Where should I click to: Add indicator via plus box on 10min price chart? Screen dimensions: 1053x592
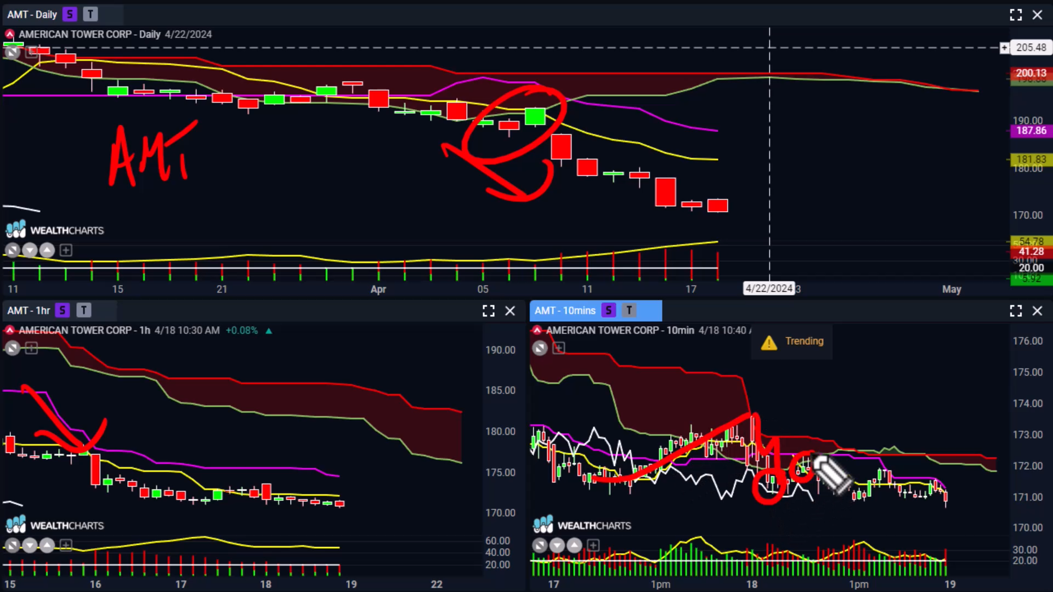[x=559, y=348]
